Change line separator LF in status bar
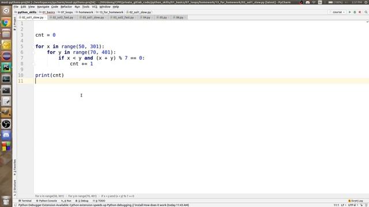The image size is (369, 207). pyautogui.click(x=344, y=205)
